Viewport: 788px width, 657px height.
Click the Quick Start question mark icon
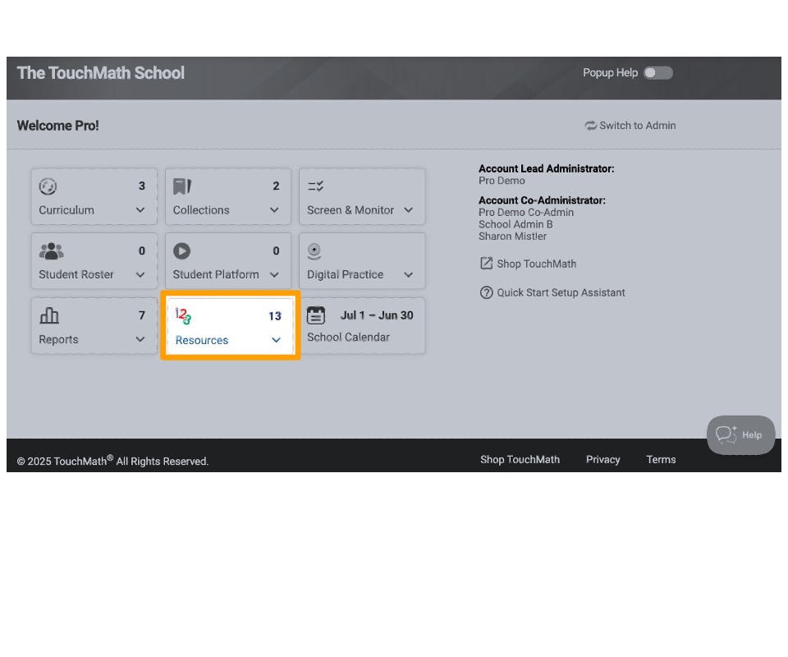[486, 292]
